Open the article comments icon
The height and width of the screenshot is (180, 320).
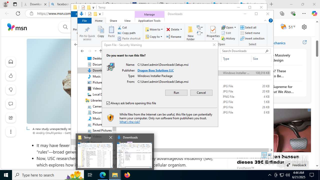point(11,104)
